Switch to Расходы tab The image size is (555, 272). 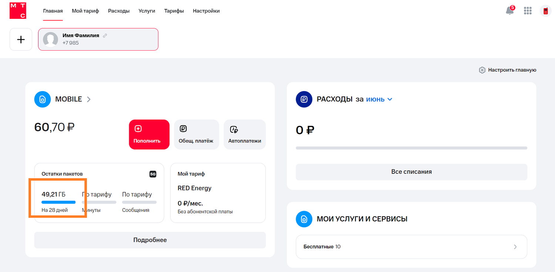(119, 11)
